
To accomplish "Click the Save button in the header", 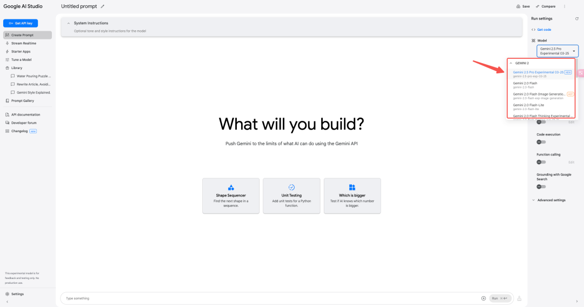I will click(x=523, y=6).
